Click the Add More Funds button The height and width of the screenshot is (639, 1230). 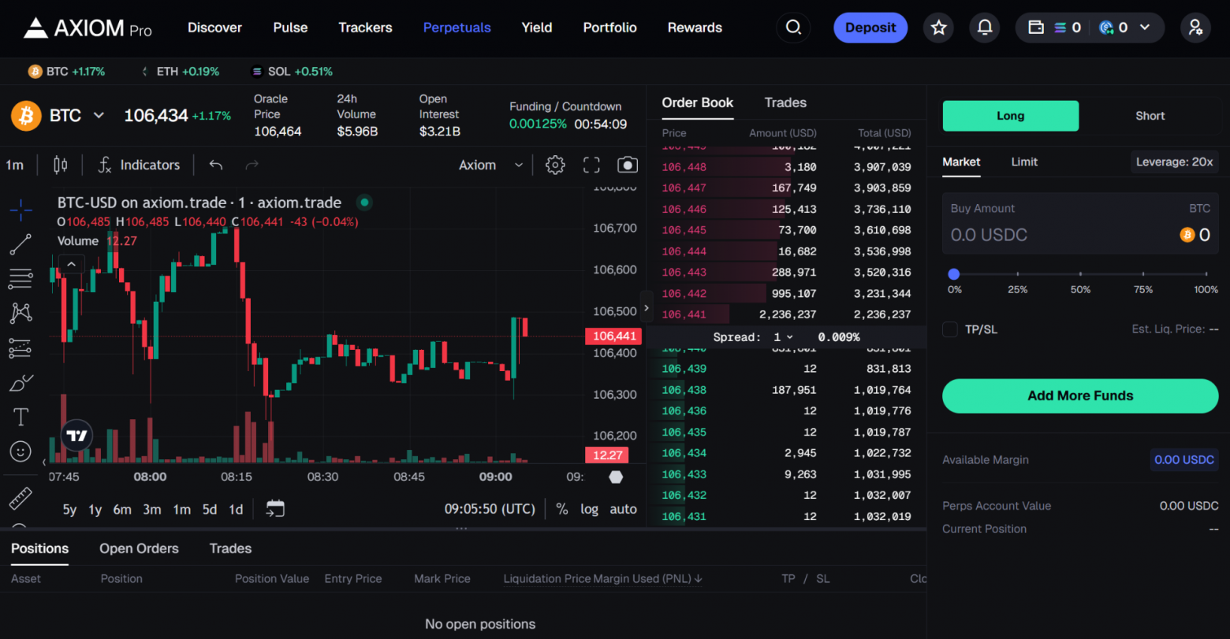[x=1079, y=396]
